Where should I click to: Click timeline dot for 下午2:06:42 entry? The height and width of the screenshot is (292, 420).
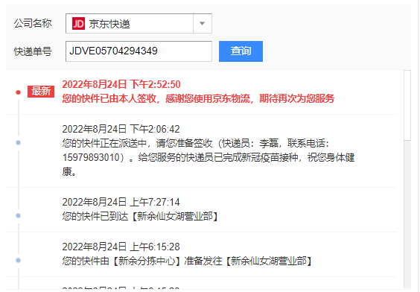pos(18,142)
